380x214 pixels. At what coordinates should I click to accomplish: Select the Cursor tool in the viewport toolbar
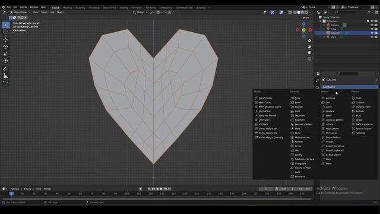click(x=5, y=32)
